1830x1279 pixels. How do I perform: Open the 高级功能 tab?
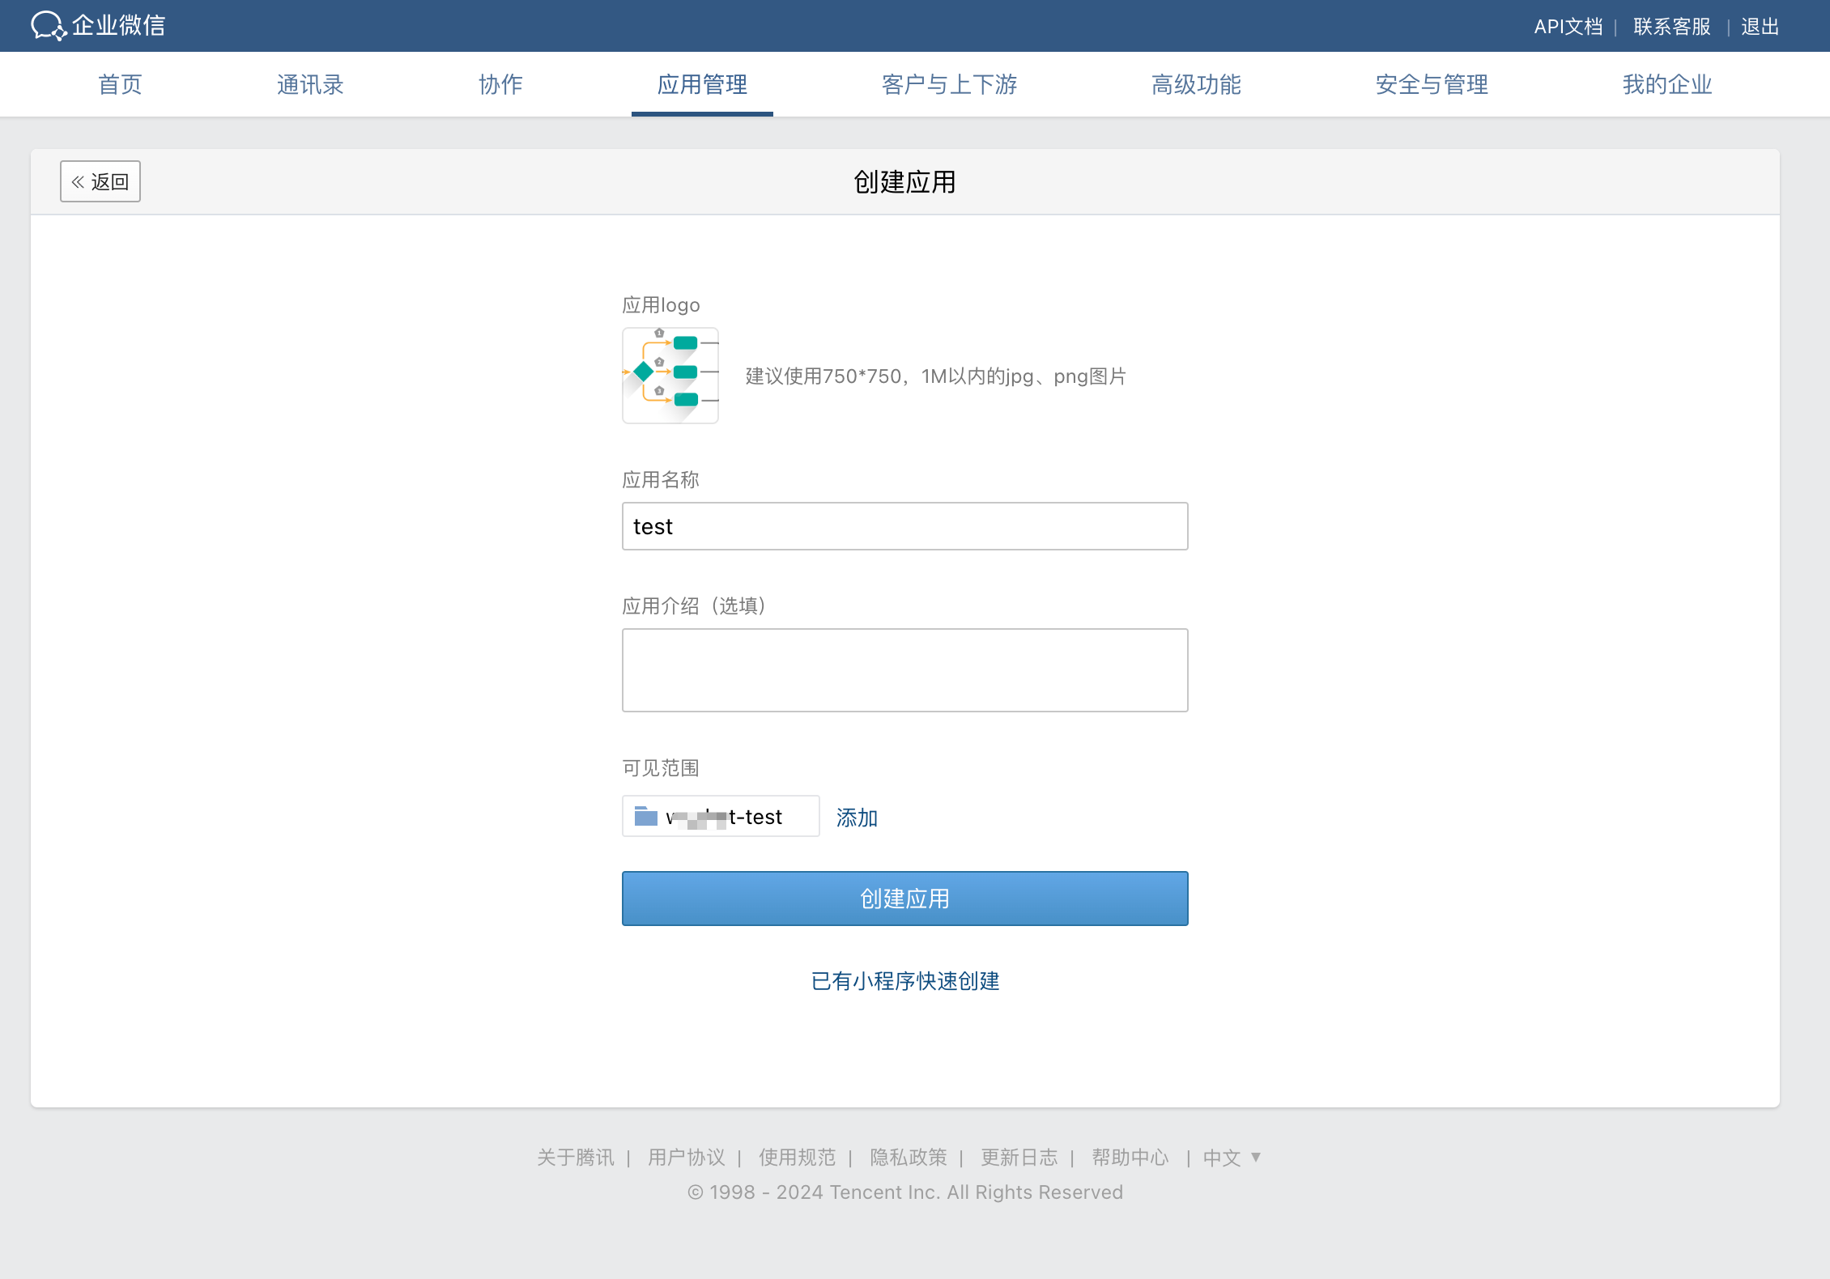(1196, 84)
